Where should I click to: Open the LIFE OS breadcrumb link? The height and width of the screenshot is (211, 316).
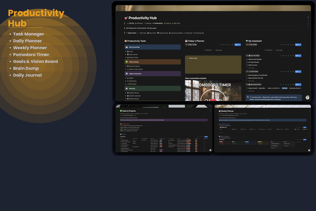coord(130,23)
